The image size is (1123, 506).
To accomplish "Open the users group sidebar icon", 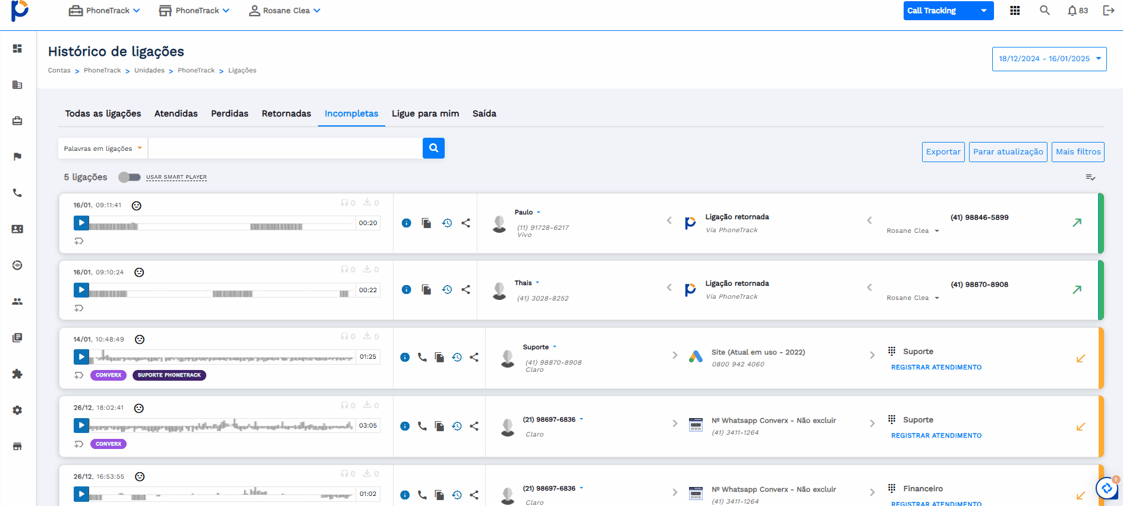I will pyautogui.click(x=17, y=302).
